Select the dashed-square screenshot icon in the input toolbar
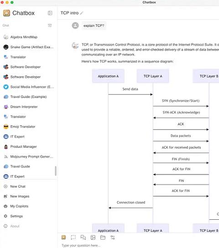Image resolution: width=219 pixels, height=248 pixels. point(73,237)
